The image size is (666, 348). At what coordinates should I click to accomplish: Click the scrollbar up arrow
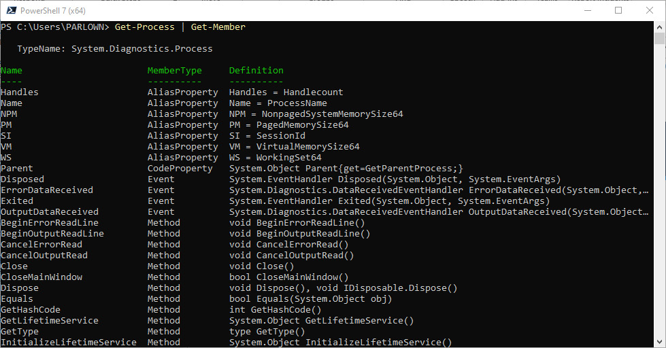[659, 27]
